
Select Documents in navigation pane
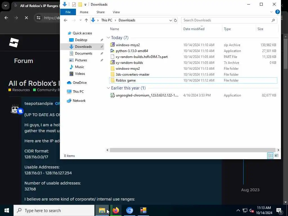[x=84, y=53]
